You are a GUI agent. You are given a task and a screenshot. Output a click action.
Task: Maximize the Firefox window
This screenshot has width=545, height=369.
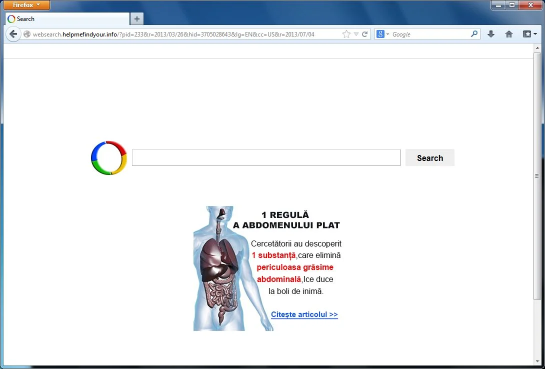click(x=511, y=5)
